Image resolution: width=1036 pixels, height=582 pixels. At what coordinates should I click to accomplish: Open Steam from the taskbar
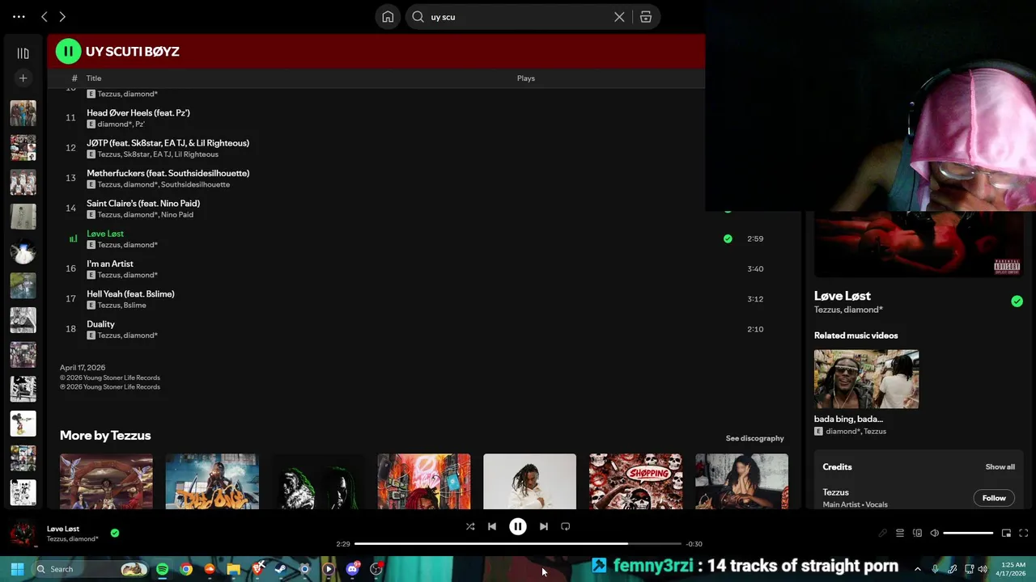click(x=281, y=569)
